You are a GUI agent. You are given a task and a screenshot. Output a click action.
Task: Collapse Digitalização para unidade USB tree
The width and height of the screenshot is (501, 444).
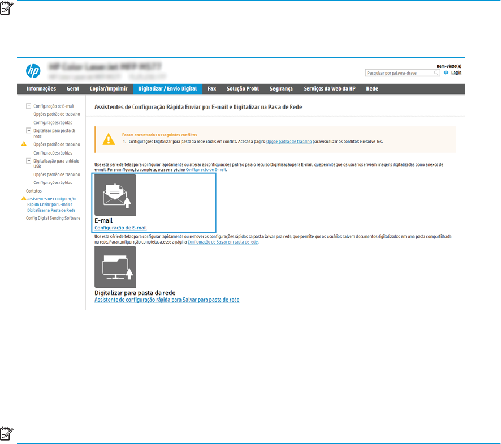28,161
